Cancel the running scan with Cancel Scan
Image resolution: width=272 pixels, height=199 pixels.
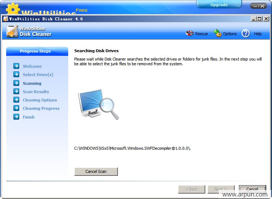point(96,171)
